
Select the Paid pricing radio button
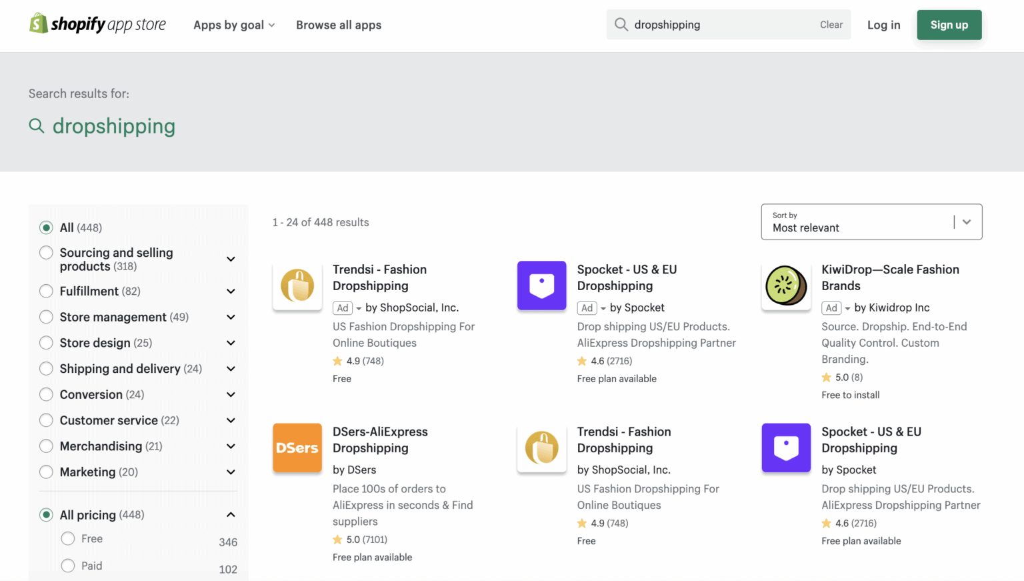coord(67,565)
